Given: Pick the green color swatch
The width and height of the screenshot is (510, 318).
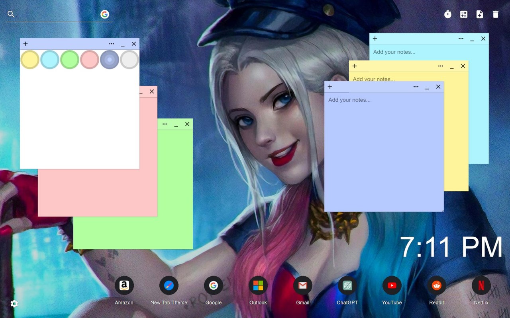Looking at the screenshot, I should click(70, 60).
